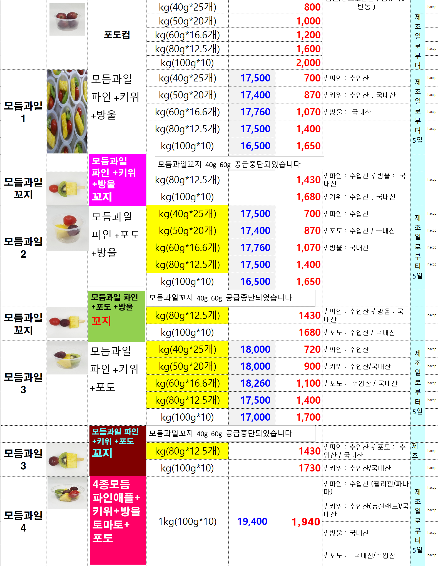Select the red 1,940 unit price

pyautogui.click(x=305, y=522)
